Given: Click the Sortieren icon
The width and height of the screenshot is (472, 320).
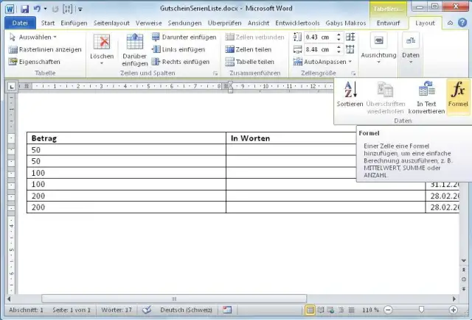Looking at the screenshot, I should click(x=350, y=93).
